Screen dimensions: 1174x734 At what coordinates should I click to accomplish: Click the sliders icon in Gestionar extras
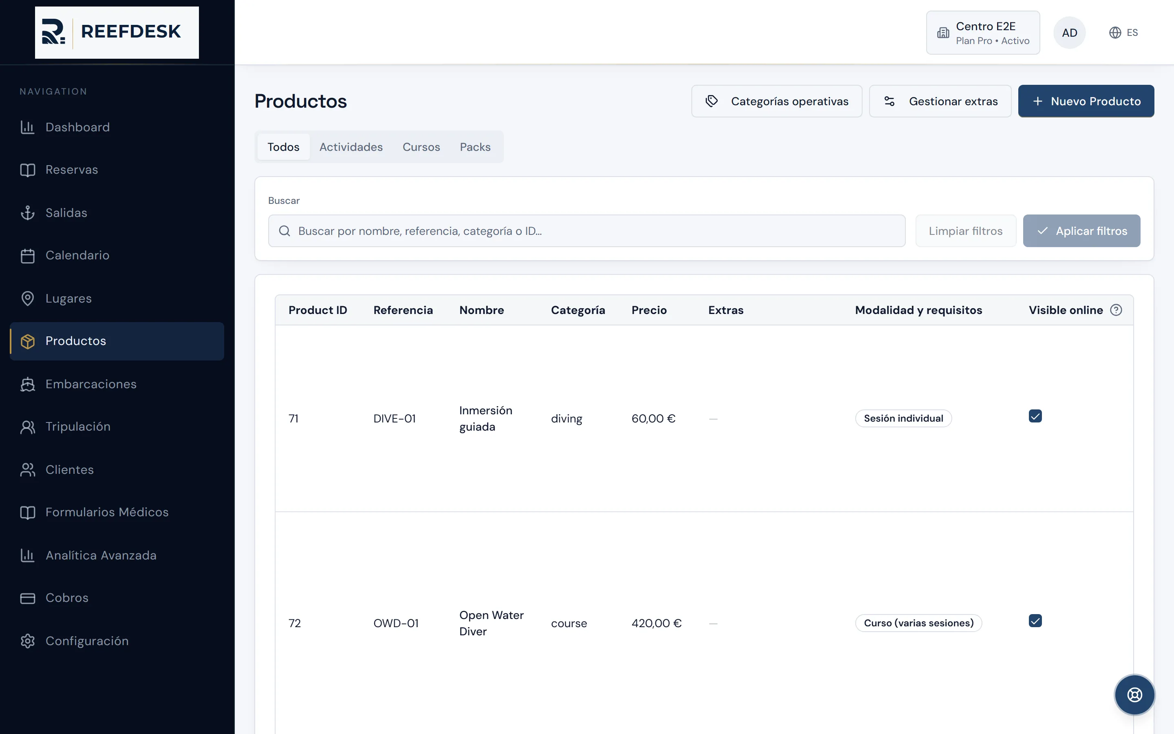click(889, 101)
